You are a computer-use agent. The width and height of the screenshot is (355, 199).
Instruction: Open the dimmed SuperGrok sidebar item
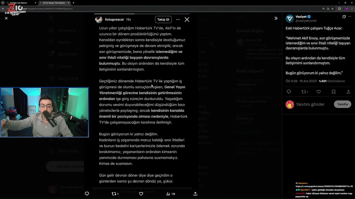click(64, 79)
